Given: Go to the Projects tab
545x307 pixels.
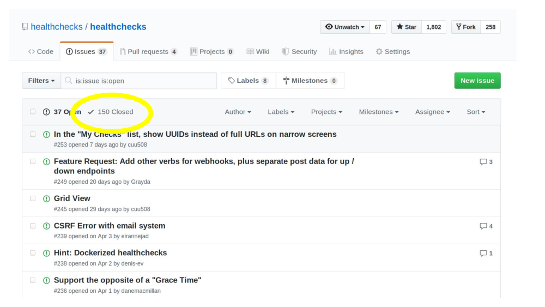Looking at the screenshot, I should point(211,51).
